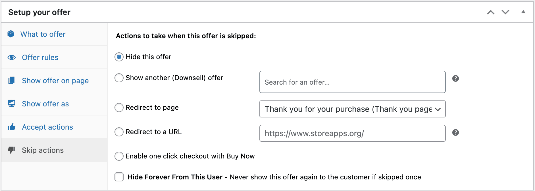
Task: Focus the Search for an offer field
Action: 352,82
